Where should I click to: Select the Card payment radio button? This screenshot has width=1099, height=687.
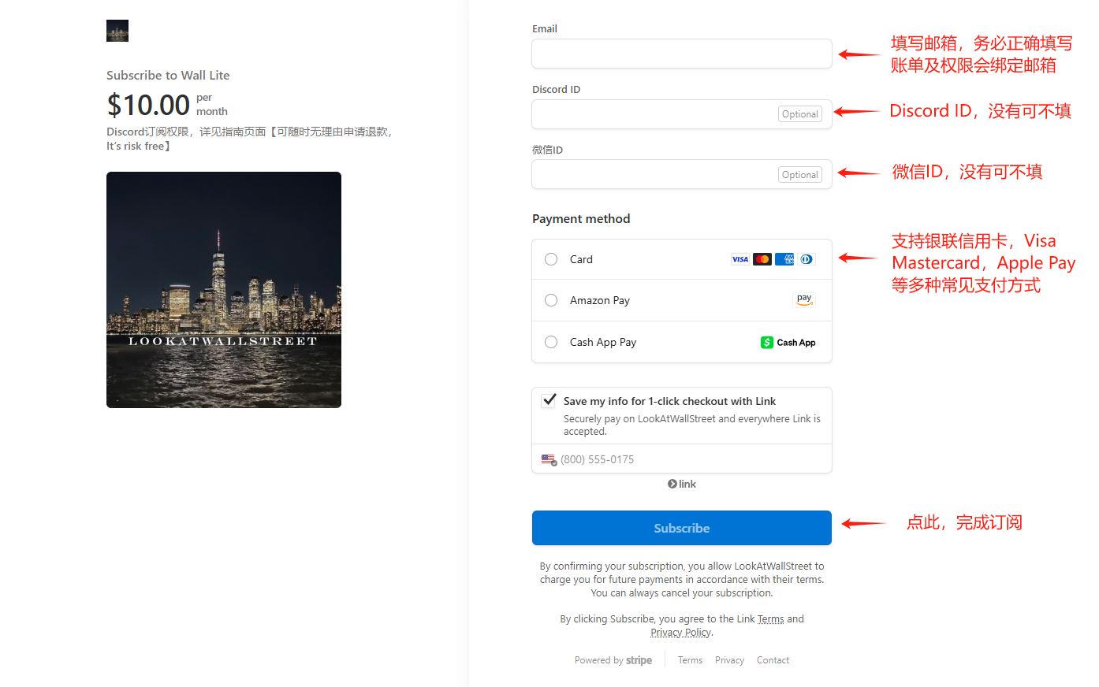coord(551,259)
